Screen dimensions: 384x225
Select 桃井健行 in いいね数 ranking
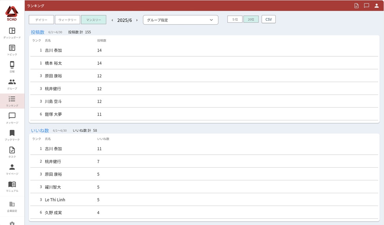204,161
